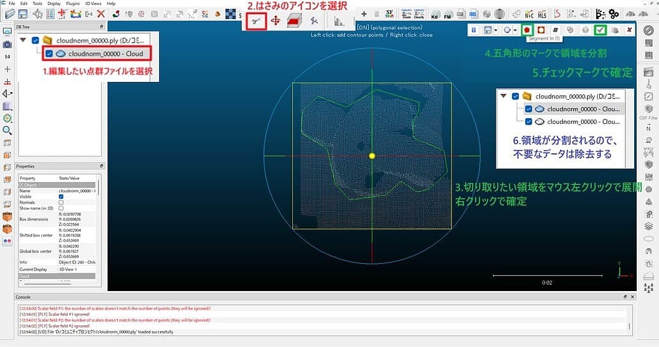659x347 pixels.
Task: Open the polygon selection type dropdown arrow
Action: click(x=516, y=30)
